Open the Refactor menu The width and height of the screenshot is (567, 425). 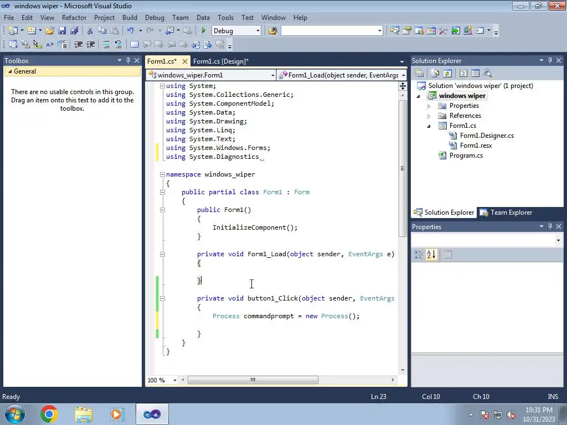pos(74,17)
